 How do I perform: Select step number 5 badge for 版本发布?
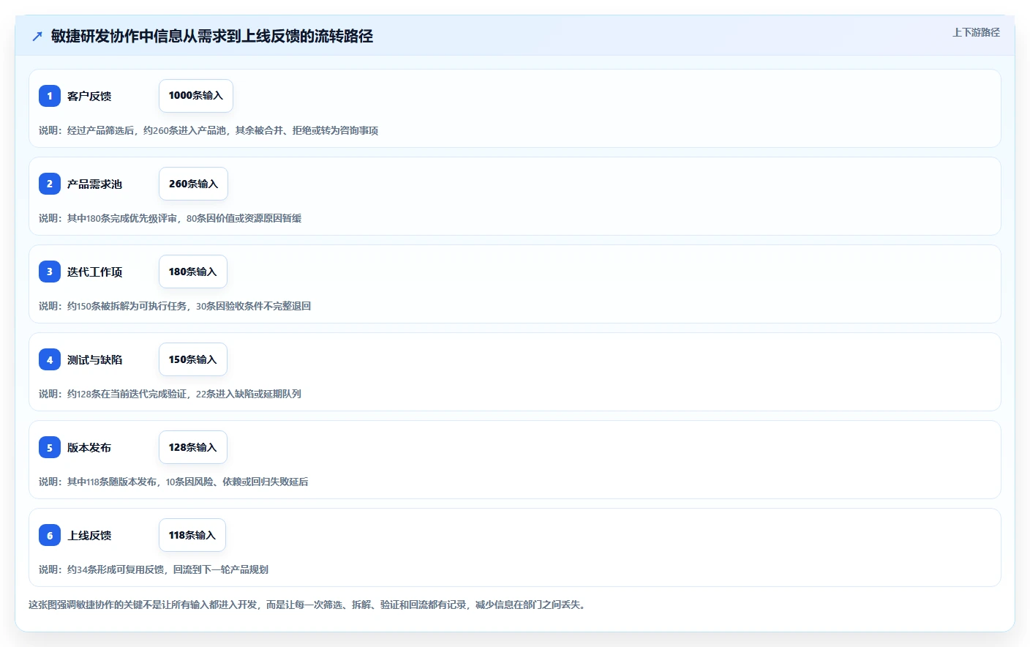tap(50, 447)
